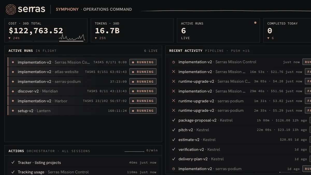311x175 pixels.
Task: Click the 160:11:24 timer on Lantern row
Action: (x=117, y=111)
